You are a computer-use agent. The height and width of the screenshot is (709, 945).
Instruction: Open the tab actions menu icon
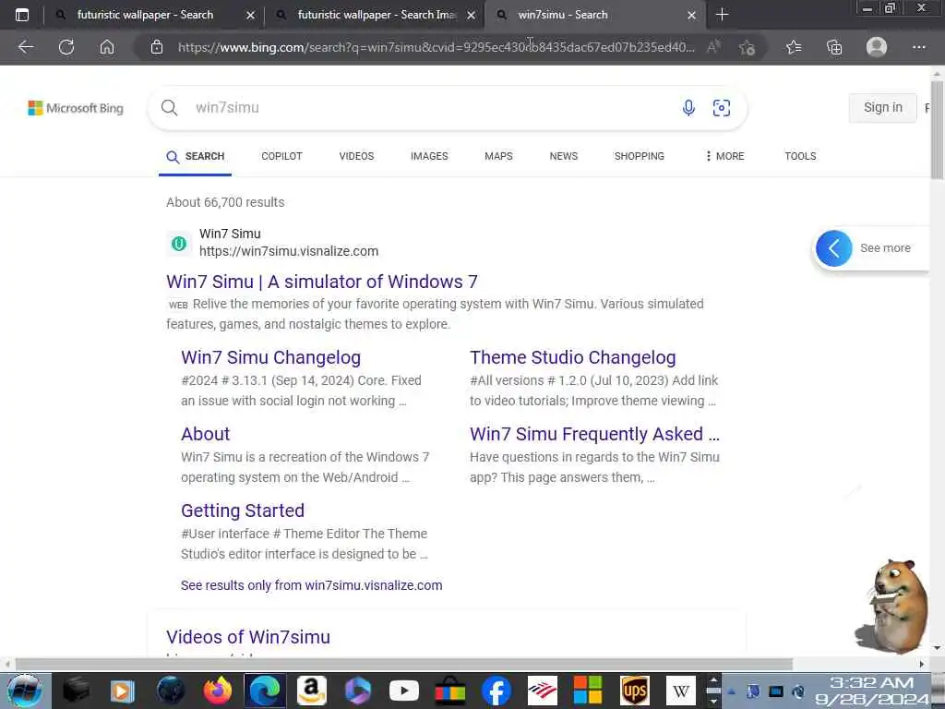[22, 15]
